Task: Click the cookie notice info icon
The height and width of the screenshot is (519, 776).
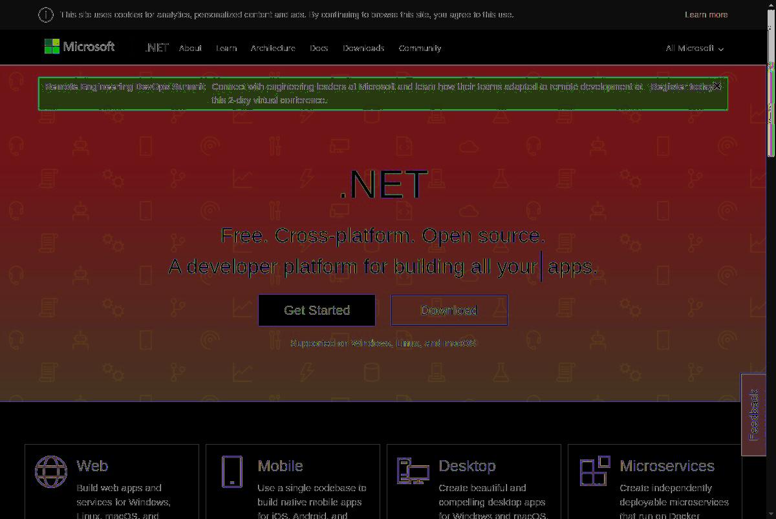Action: point(46,14)
